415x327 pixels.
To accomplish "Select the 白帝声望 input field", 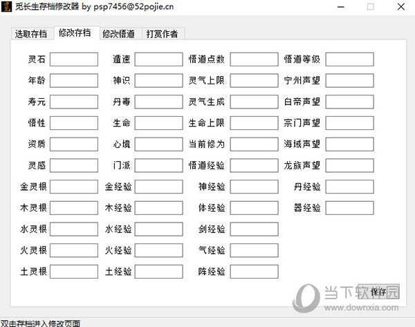I will 349,102.
